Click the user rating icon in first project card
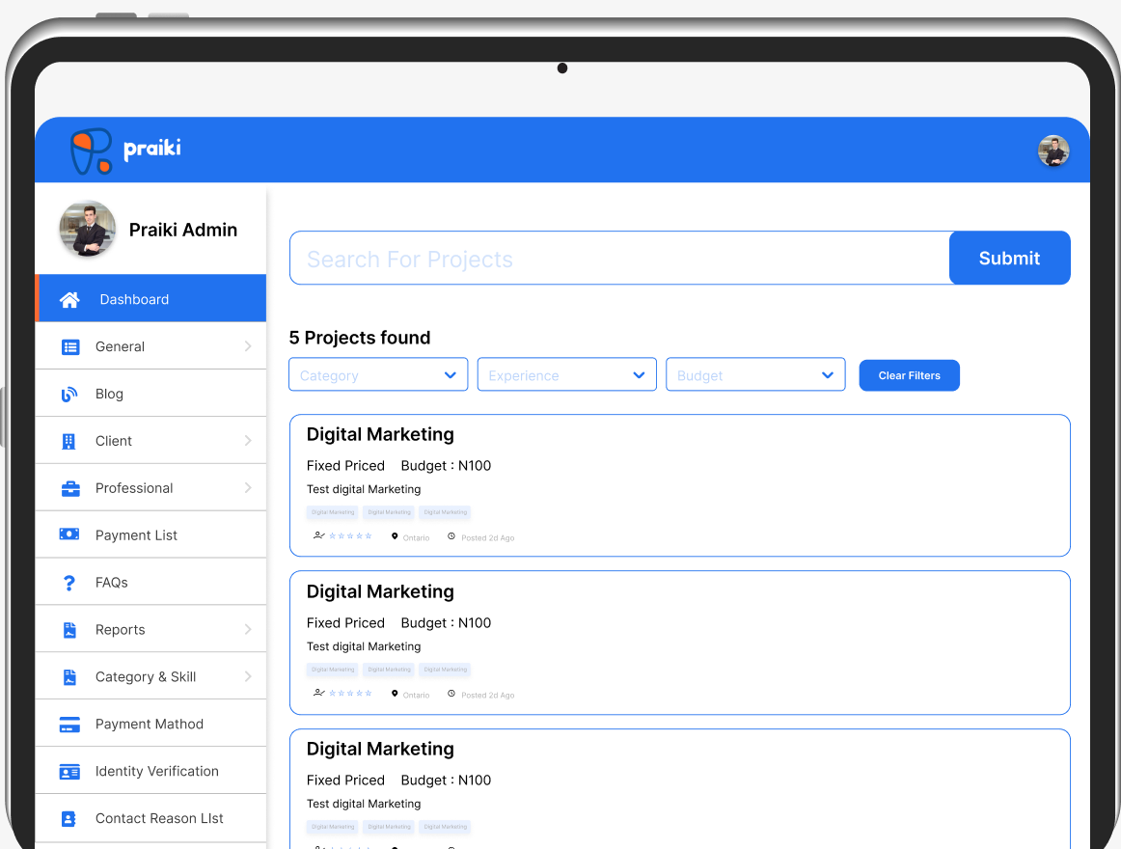The image size is (1121, 849). (x=319, y=535)
